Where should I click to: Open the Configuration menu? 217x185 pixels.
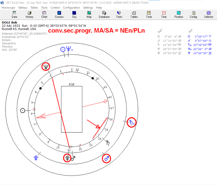(x=72, y=7)
